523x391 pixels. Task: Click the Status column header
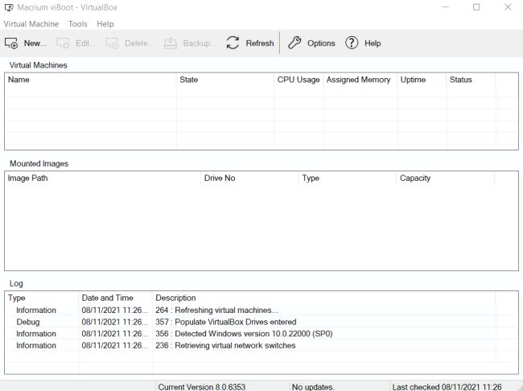[471, 80]
